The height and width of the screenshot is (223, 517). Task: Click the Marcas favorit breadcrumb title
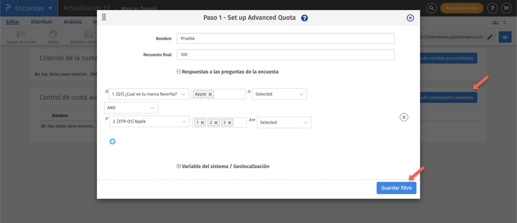[x=139, y=8]
